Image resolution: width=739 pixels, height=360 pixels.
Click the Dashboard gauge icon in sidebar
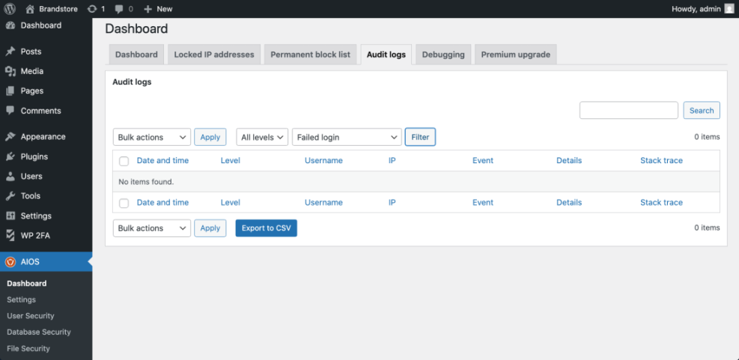coord(10,25)
